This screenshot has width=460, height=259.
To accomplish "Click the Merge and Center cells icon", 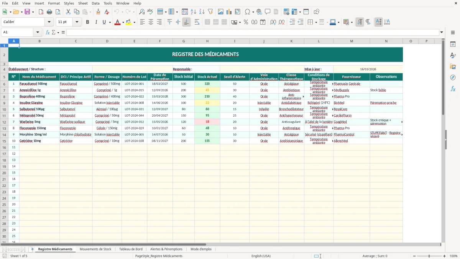I will coord(207,22).
